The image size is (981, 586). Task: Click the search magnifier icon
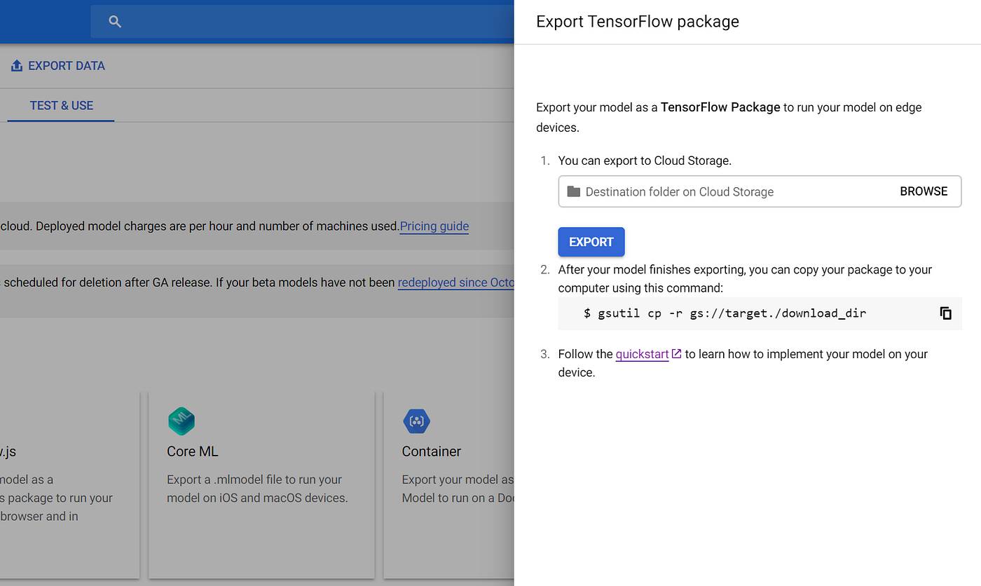[x=116, y=22]
